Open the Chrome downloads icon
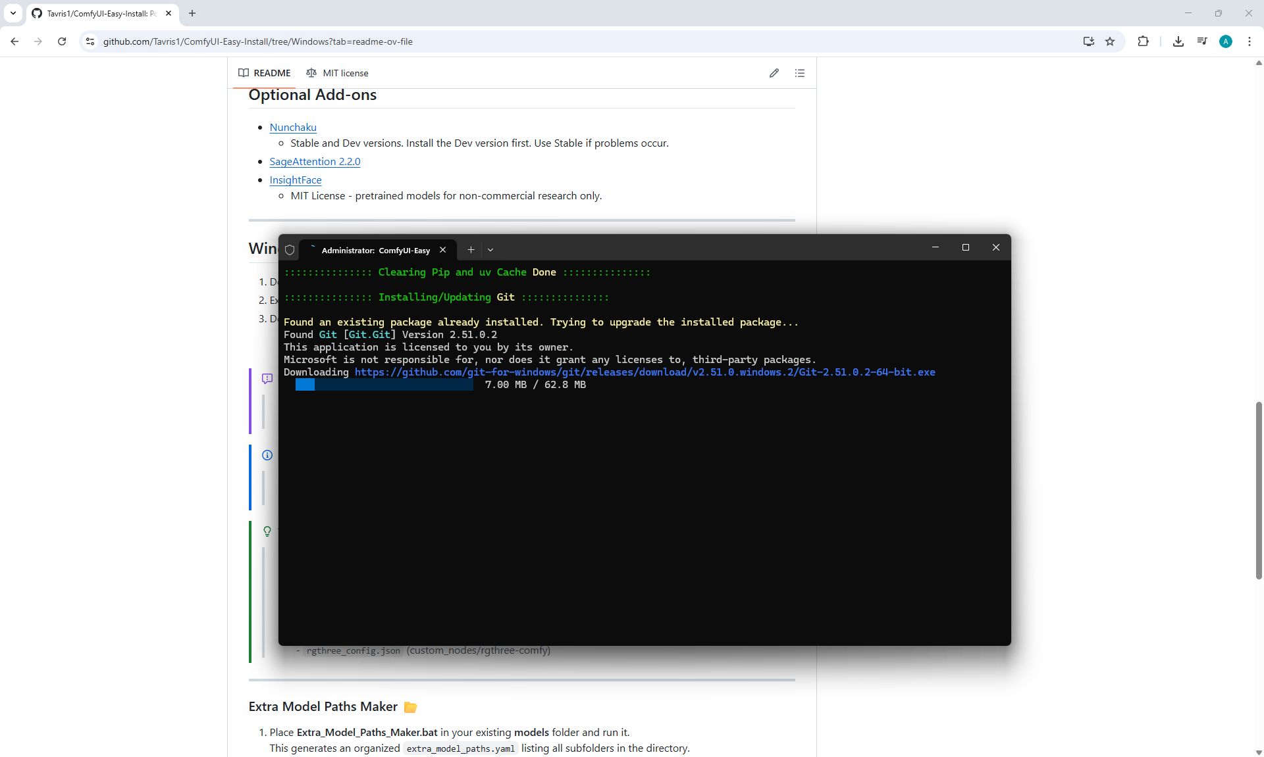 coord(1178,41)
